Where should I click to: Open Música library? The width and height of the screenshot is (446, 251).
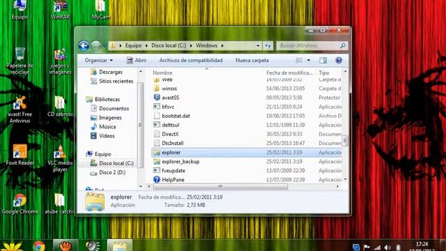[103, 127]
